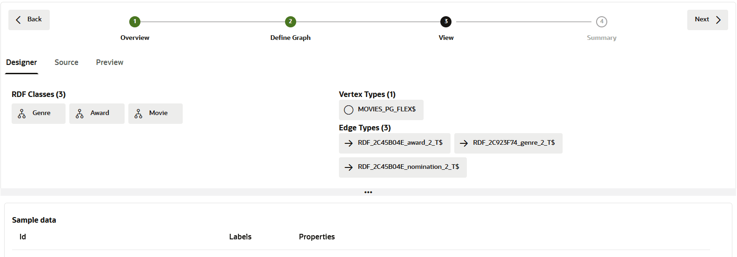Click the View step label

(x=446, y=38)
